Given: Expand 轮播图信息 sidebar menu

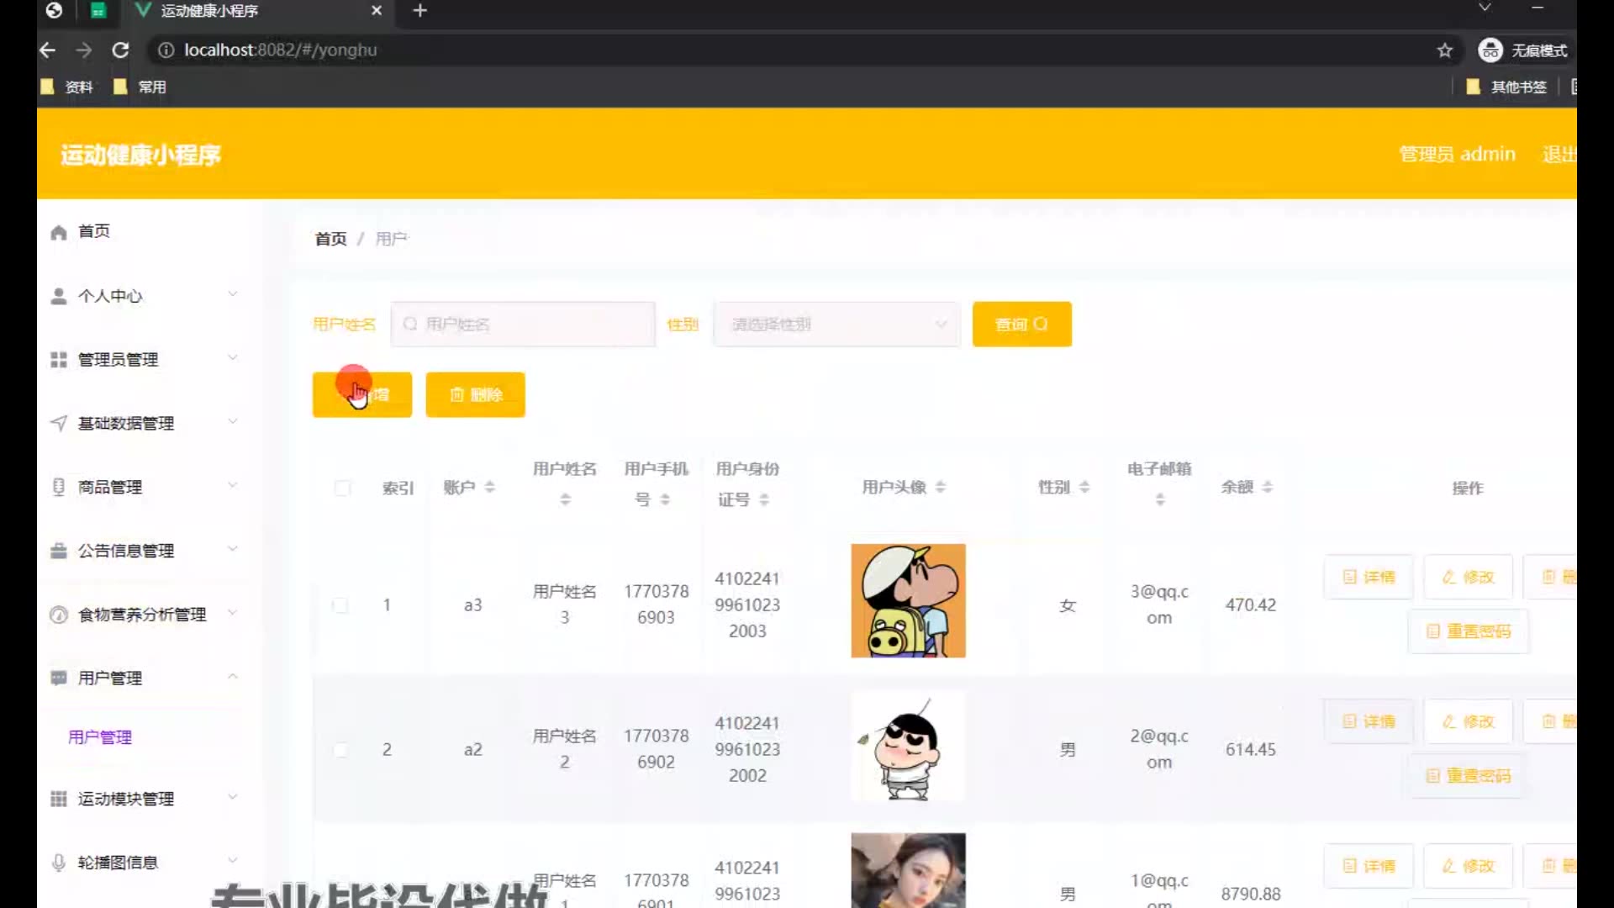Looking at the screenshot, I should click(233, 860).
